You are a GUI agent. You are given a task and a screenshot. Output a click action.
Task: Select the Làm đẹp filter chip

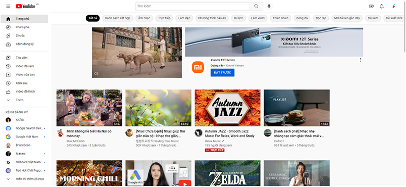[x=184, y=18]
